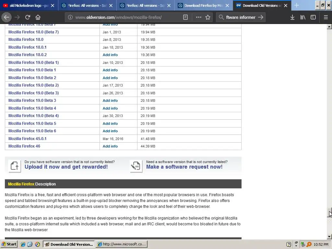Open the Mozilla Firefox 46 link
The width and height of the screenshot is (332, 249).
point(24,146)
